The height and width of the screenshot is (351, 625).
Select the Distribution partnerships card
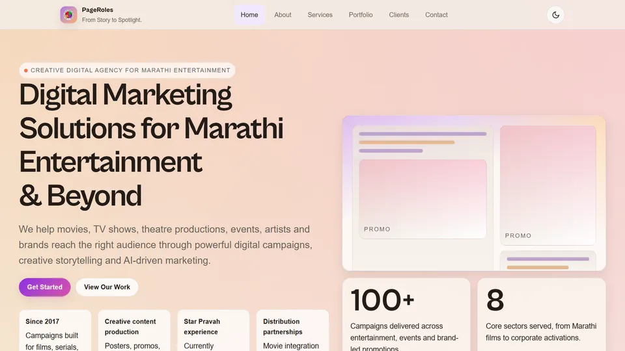[292, 331]
